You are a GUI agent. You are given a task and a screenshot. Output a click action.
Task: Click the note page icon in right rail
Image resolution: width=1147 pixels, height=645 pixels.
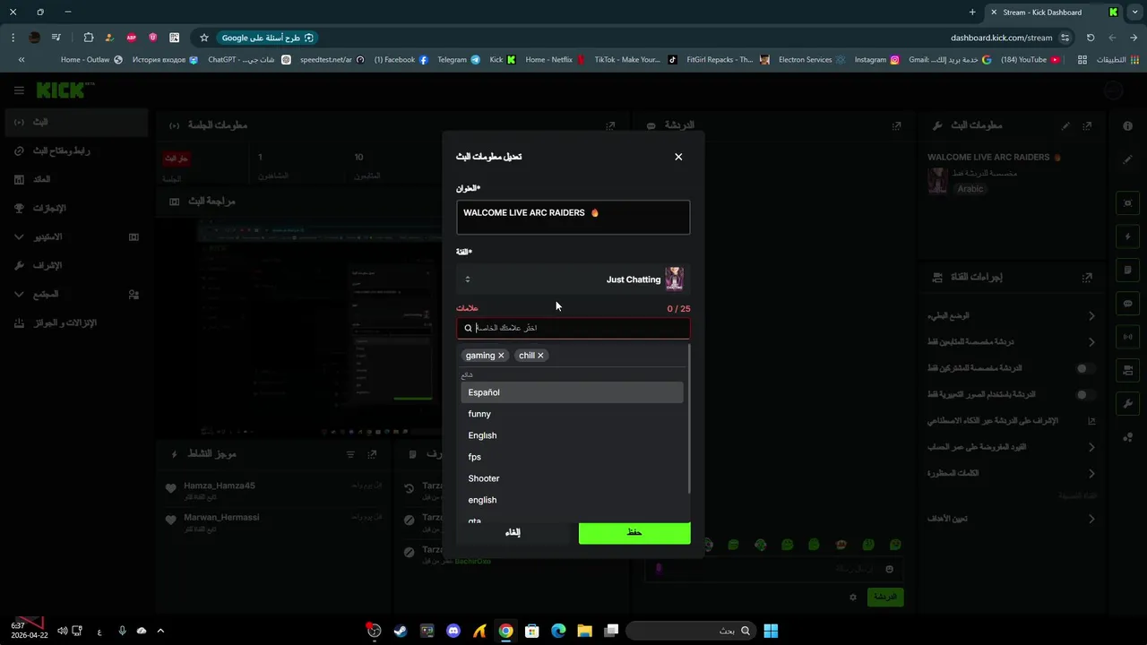[x=1128, y=270]
